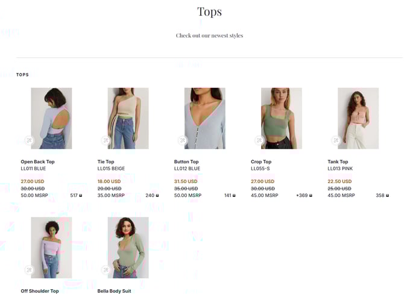Click the stock icon beside +369
404x294 pixels.
(x=312, y=196)
